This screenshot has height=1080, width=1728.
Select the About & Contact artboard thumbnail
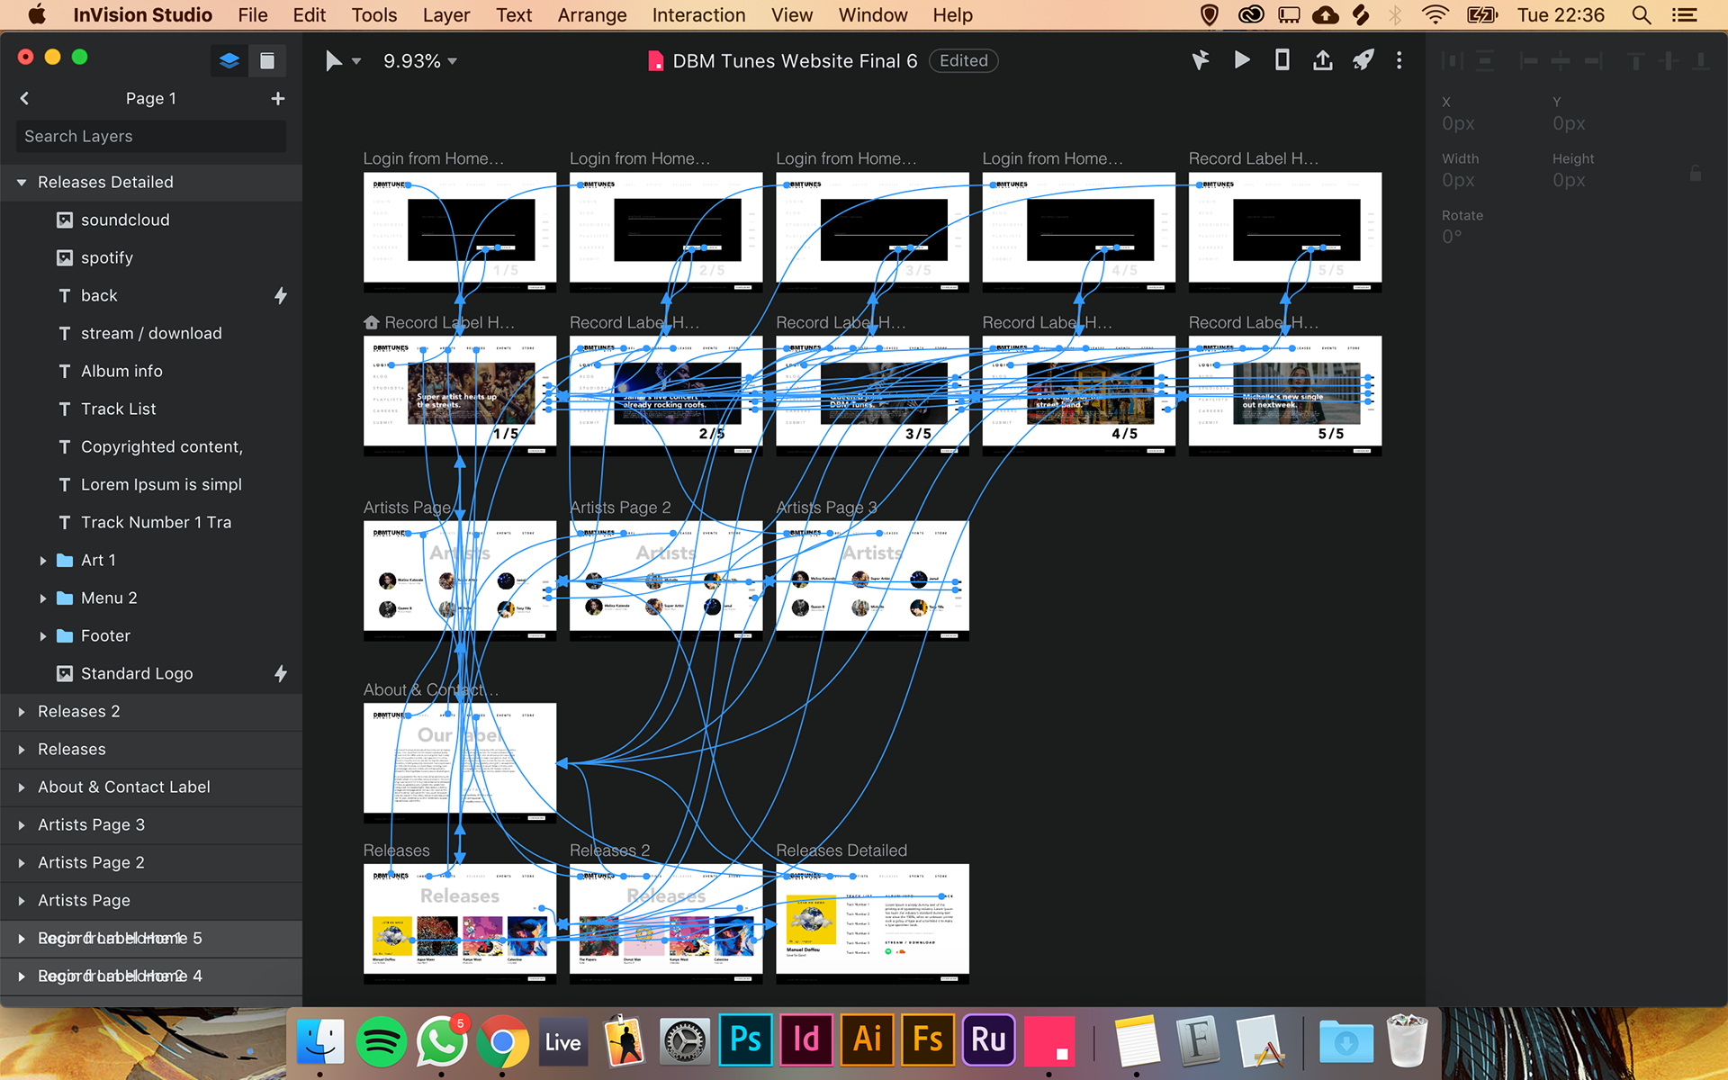click(460, 762)
